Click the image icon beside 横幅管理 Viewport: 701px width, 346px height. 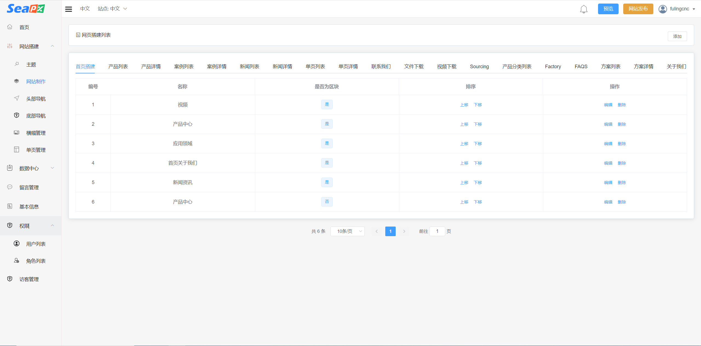17,132
